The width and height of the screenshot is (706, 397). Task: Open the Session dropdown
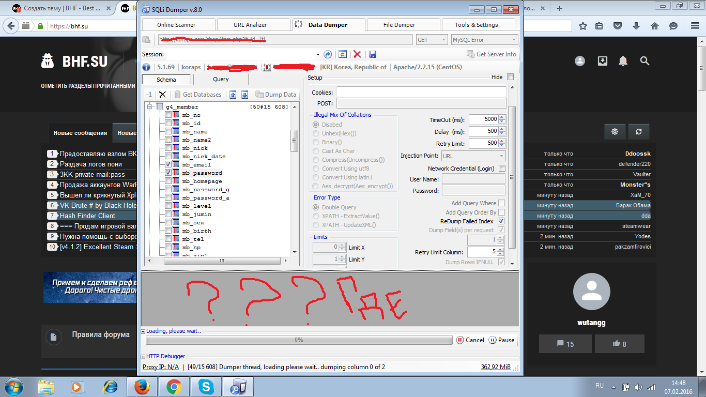318,54
